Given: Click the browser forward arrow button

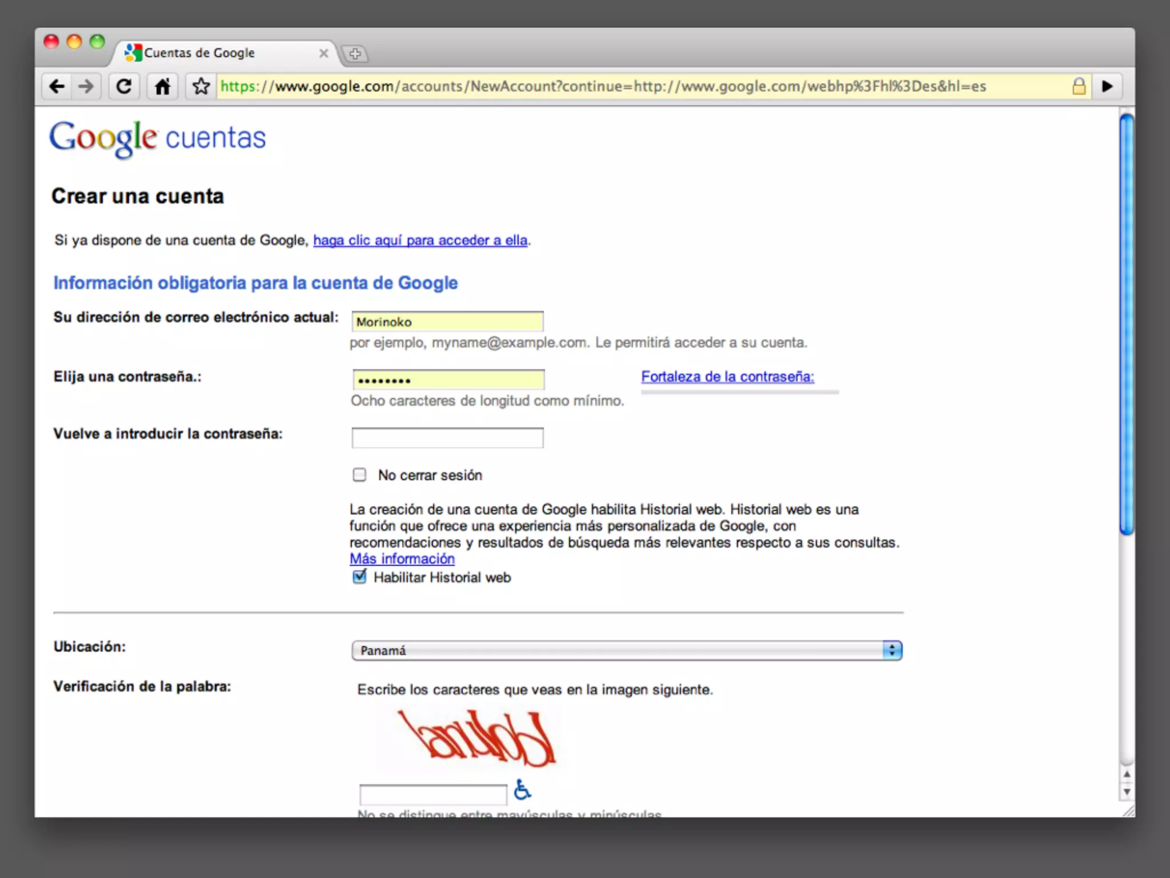Looking at the screenshot, I should [x=86, y=86].
